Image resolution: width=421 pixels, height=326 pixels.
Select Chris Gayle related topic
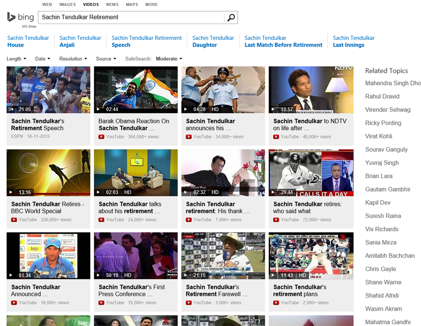380,269
